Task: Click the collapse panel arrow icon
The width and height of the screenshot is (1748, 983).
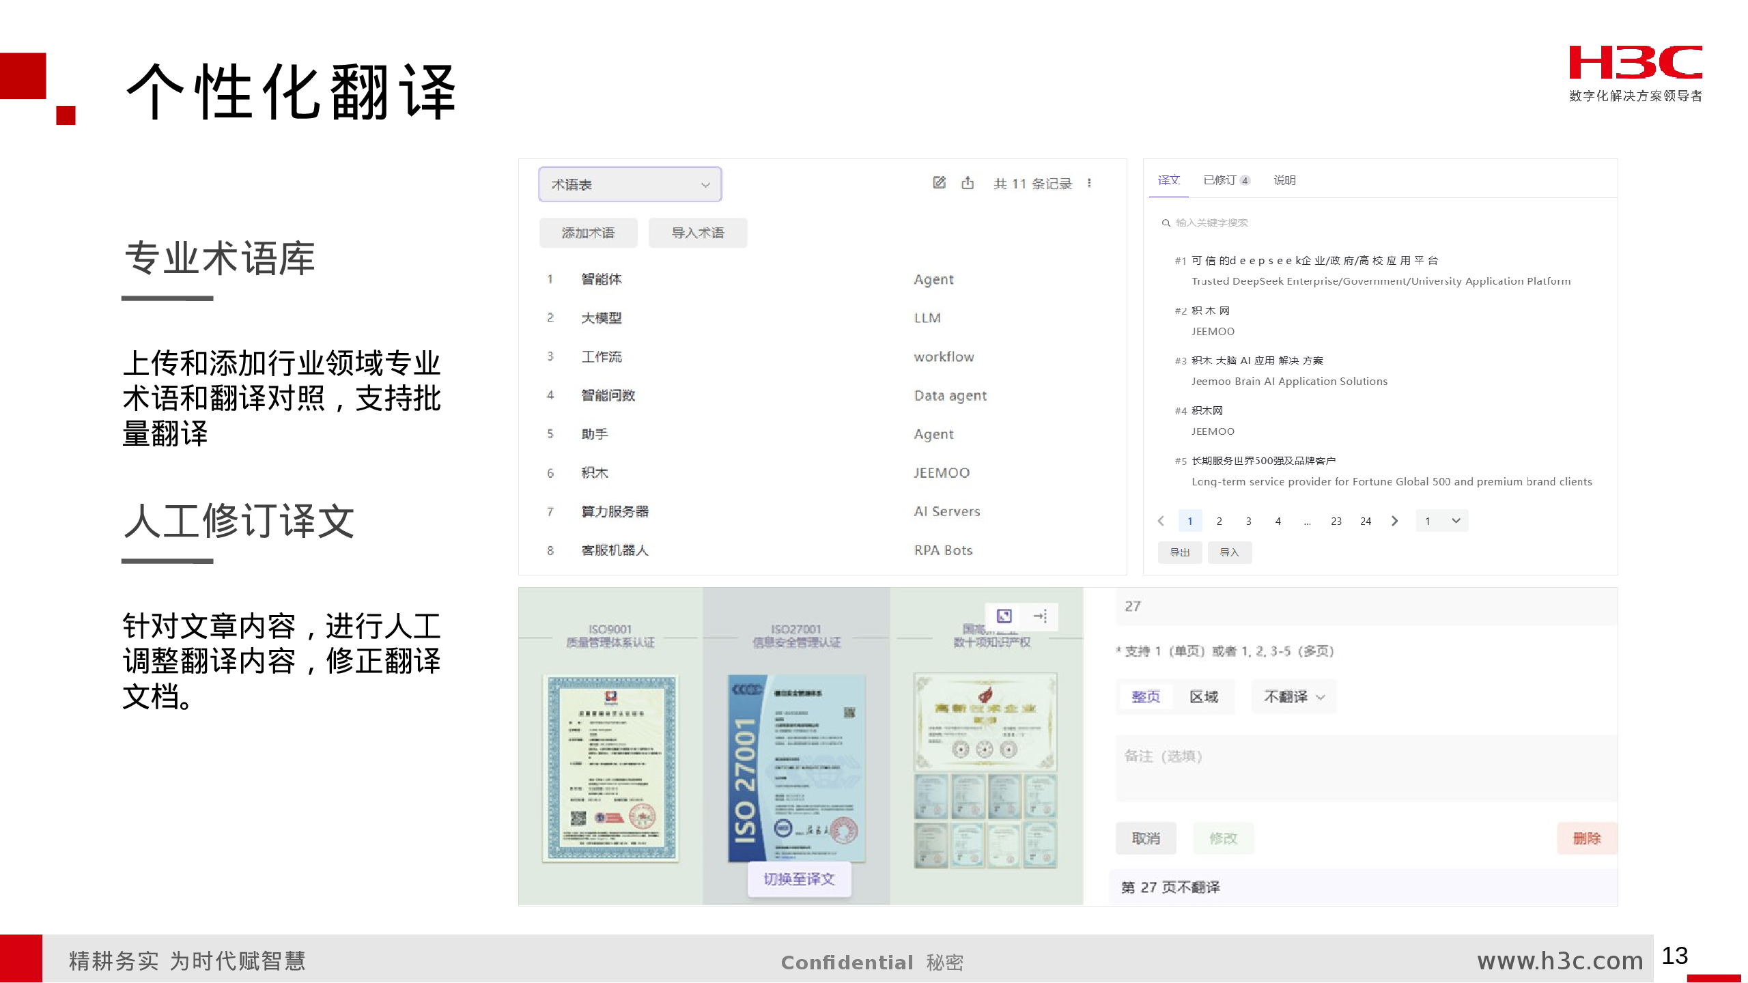Action: tap(1040, 616)
